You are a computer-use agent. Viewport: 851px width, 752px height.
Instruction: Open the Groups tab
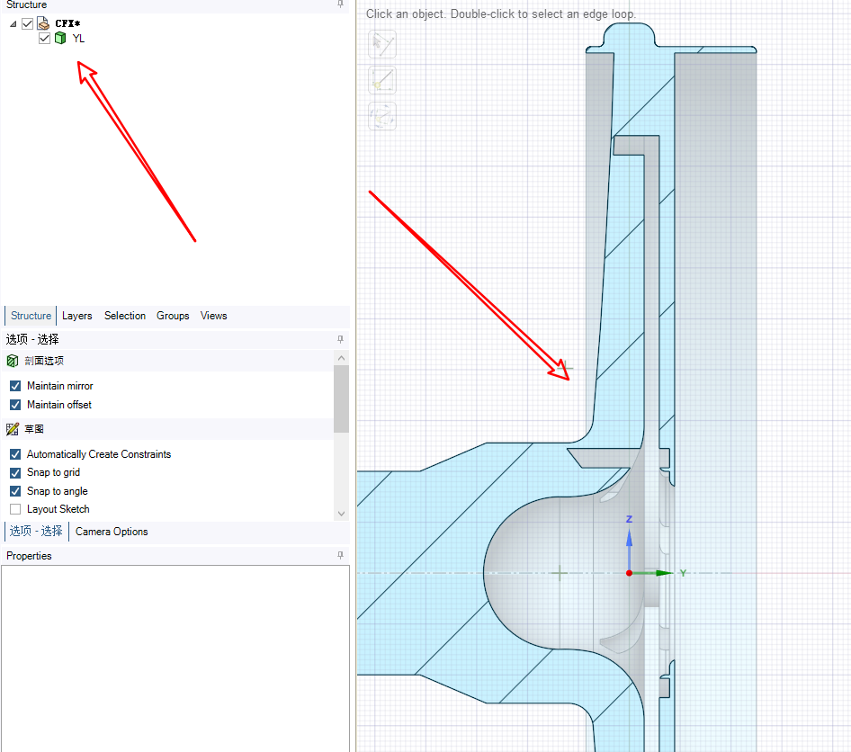pos(173,316)
